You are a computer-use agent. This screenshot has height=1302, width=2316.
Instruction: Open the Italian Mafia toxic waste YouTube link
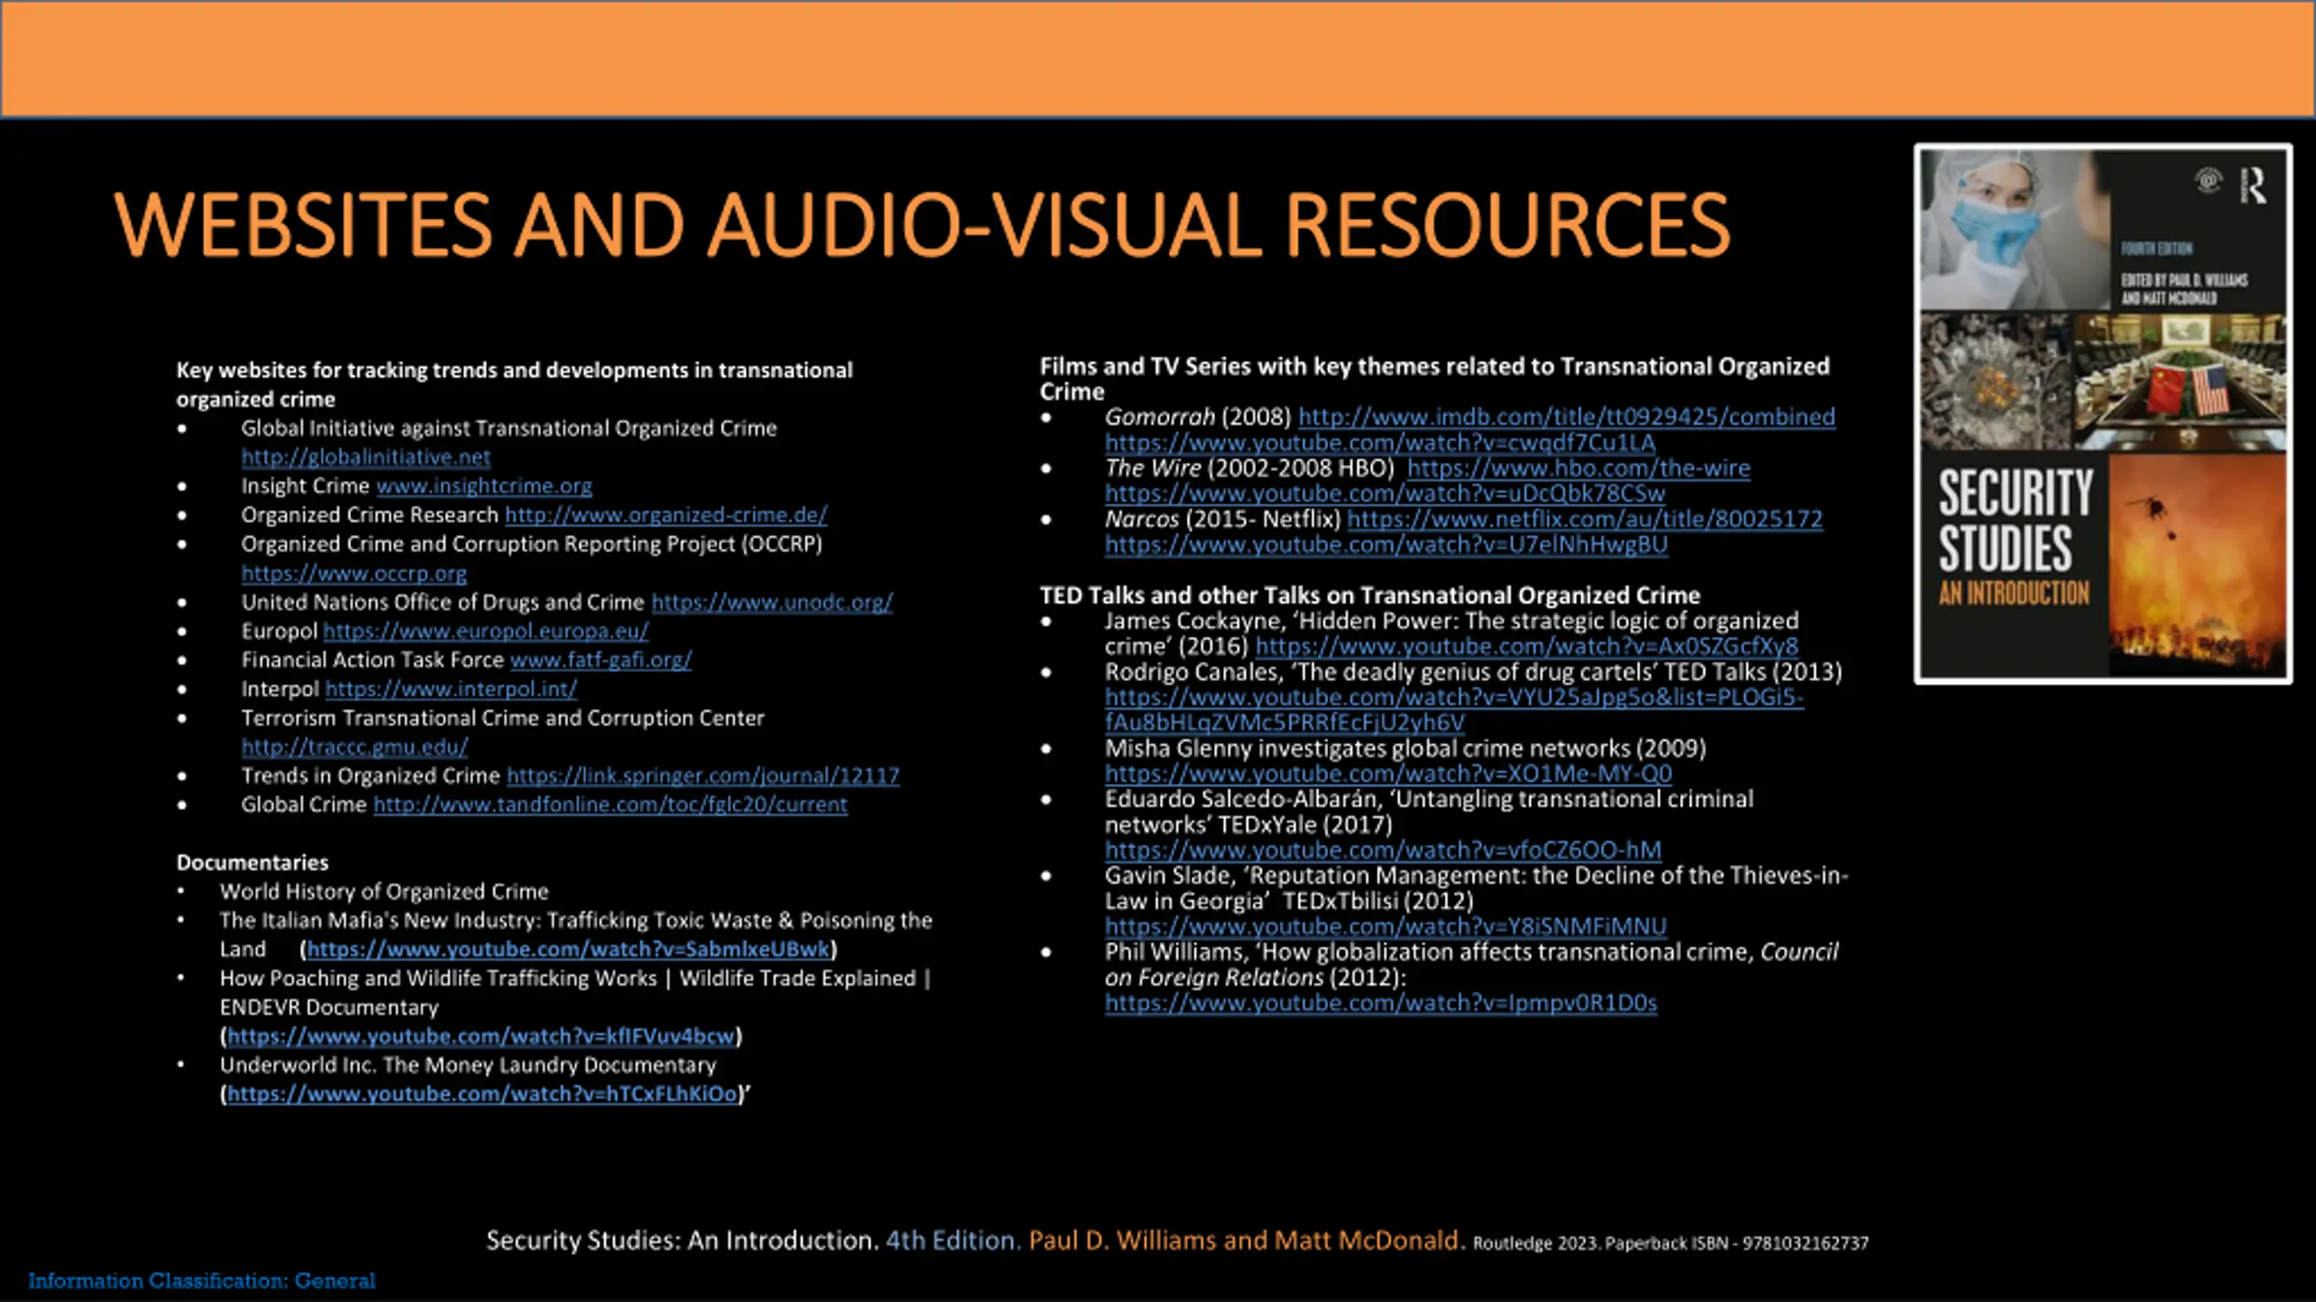click(568, 949)
